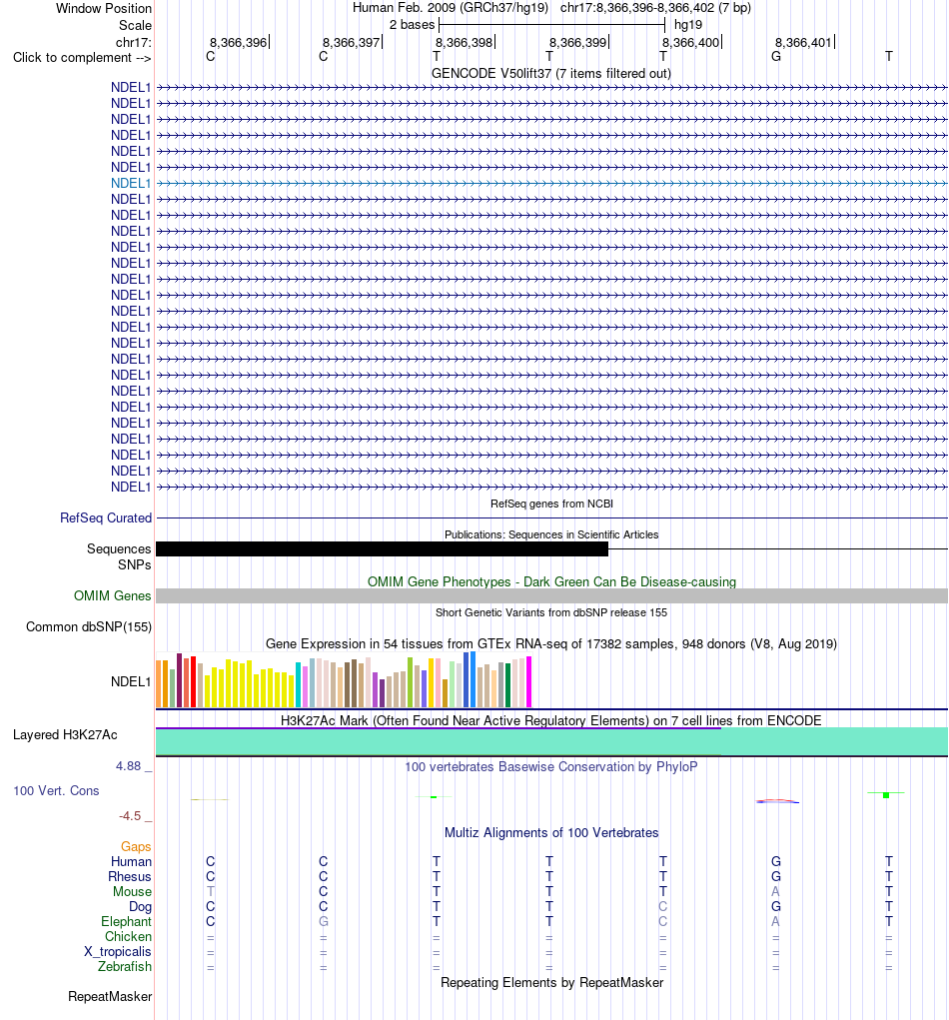Screen dimensions: 949x1020
Task: Open Multiz Alignments of 100 Vertebrates title
Action: 551,833
